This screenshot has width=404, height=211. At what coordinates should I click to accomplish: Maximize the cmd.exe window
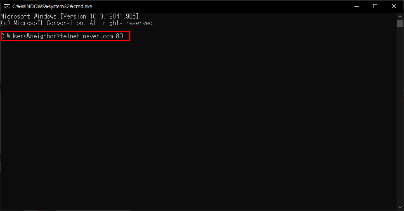point(375,7)
